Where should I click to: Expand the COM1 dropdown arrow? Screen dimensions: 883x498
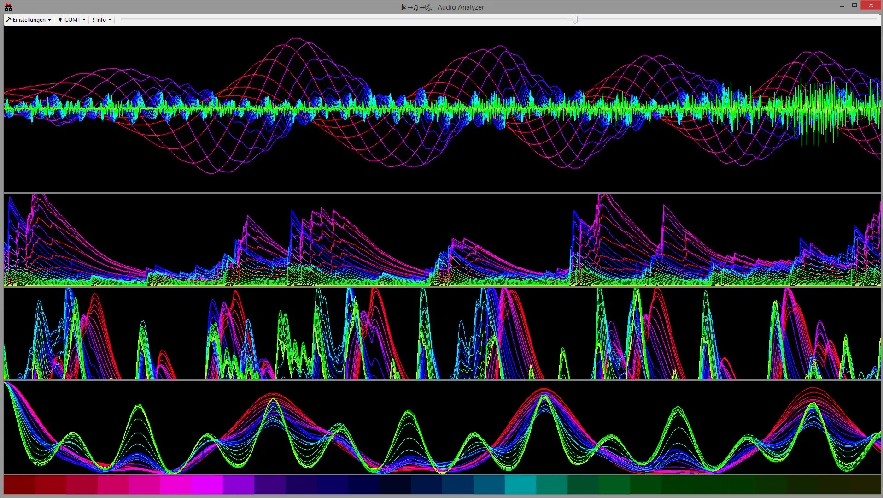click(x=84, y=20)
